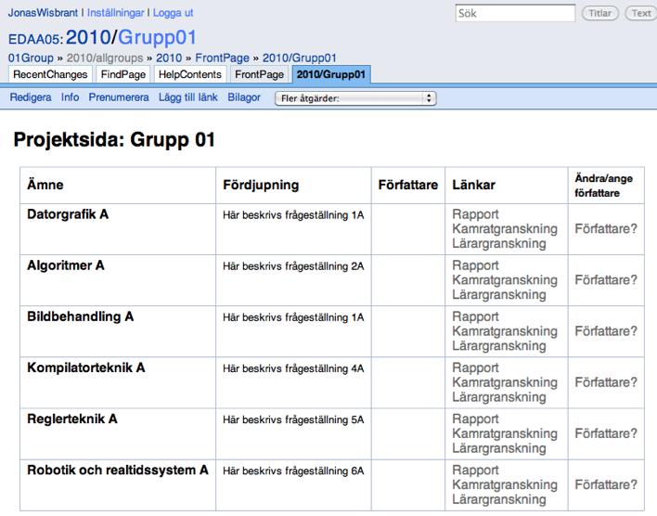This screenshot has width=657, height=516.
Task: Switch to the RecentChanges tab
Action: (50, 74)
